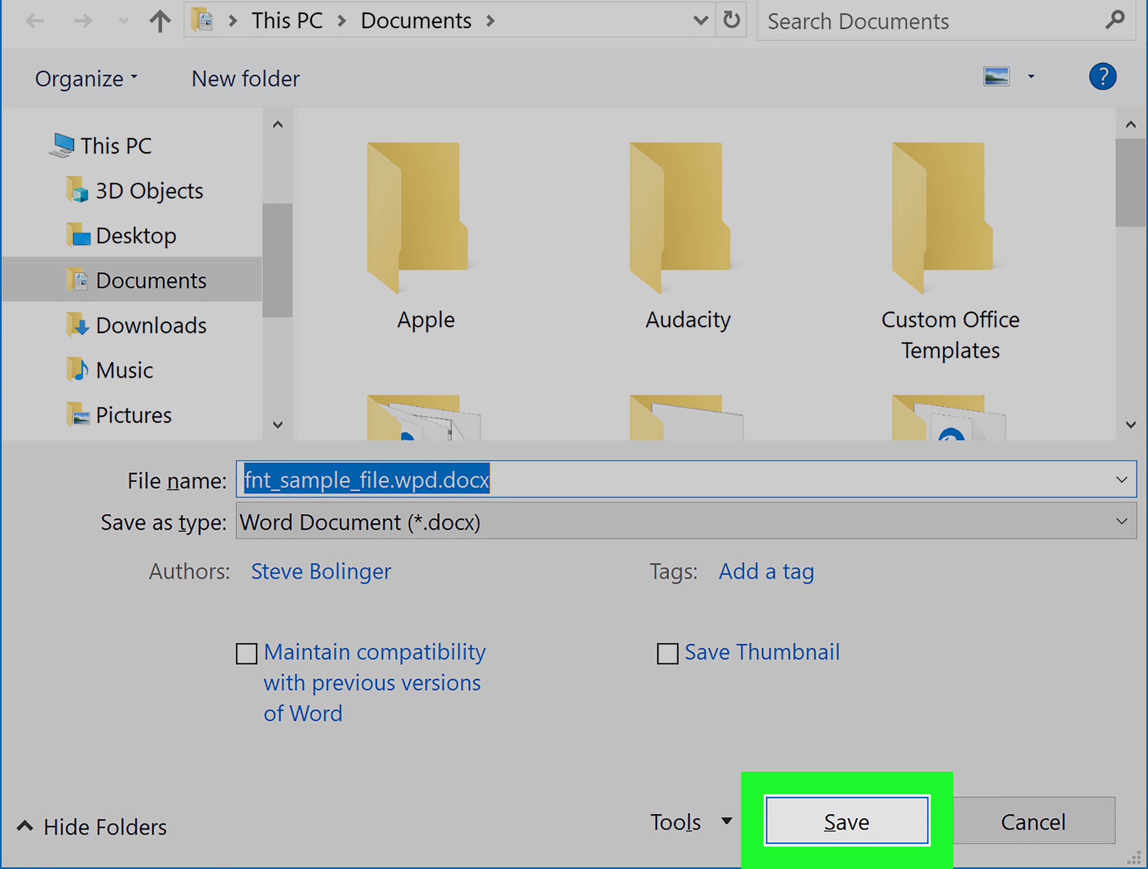This screenshot has width=1148, height=869.
Task: Save the document with the Save button
Action: [846, 822]
